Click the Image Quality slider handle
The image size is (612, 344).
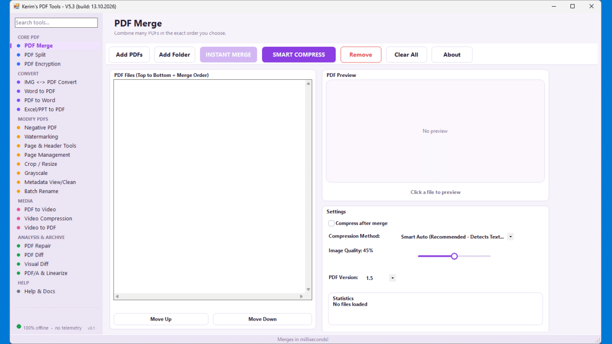pyautogui.click(x=454, y=256)
